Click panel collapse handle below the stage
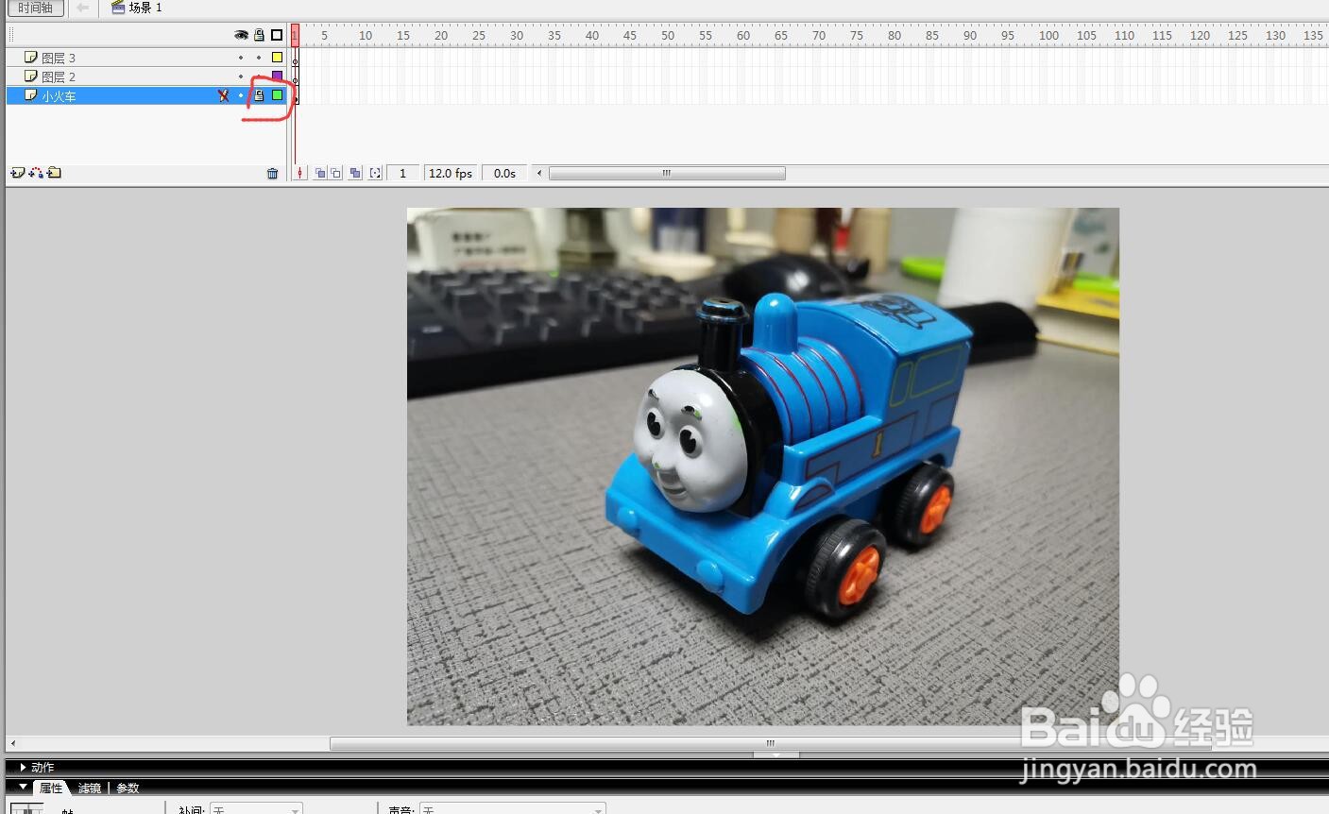This screenshot has height=814, width=1329. point(776,755)
